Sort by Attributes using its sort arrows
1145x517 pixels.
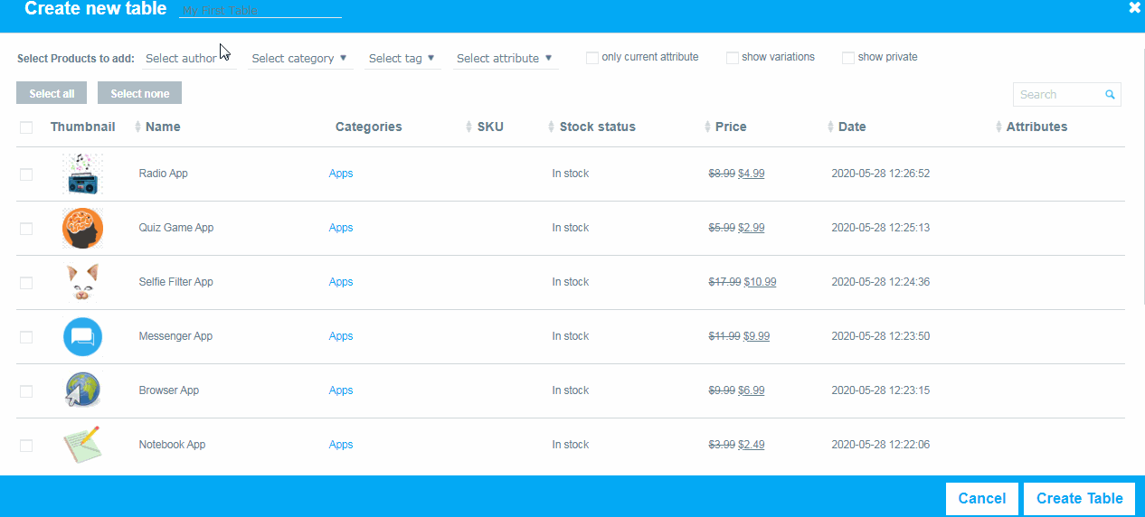pos(998,127)
